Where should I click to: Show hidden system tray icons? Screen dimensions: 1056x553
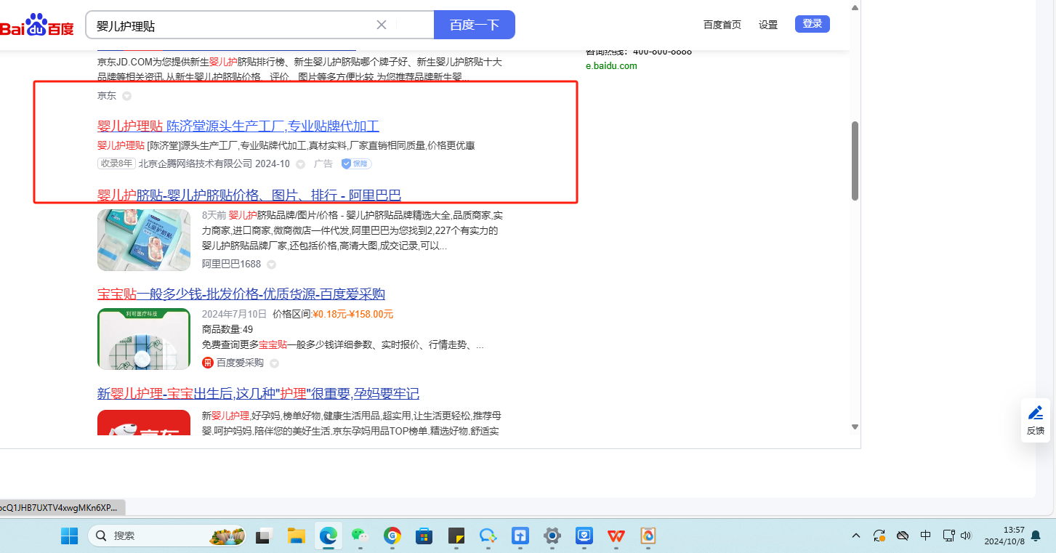pos(856,536)
